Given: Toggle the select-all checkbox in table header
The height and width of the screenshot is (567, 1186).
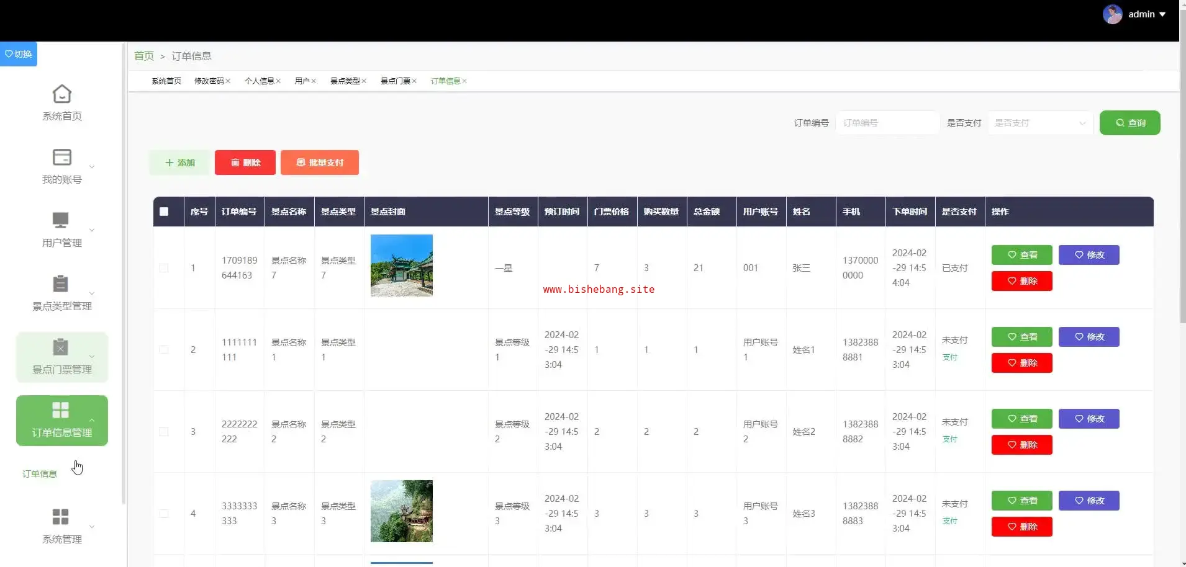Looking at the screenshot, I should (164, 212).
